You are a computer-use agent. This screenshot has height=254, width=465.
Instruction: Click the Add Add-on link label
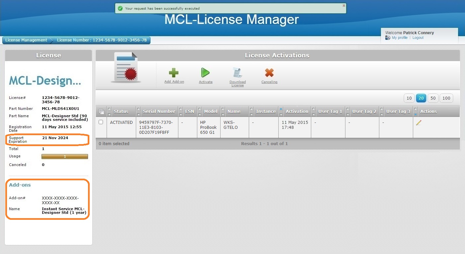coord(174,82)
